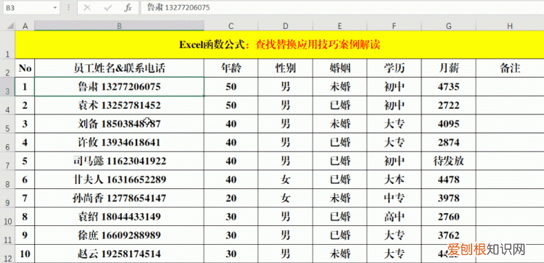The height and width of the screenshot is (263, 544).
Task: Select column B header
Action: [119, 25]
